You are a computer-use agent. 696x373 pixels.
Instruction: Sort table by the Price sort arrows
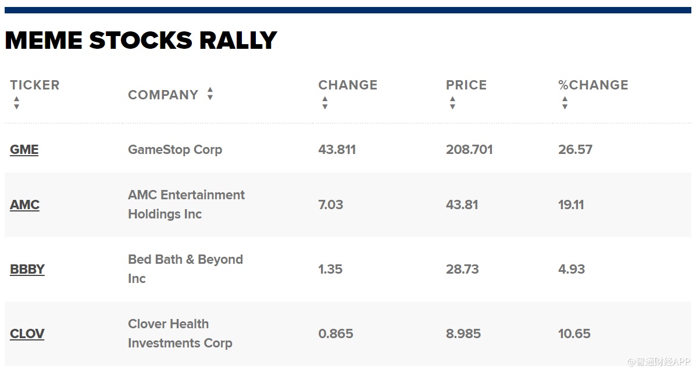(452, 103)
